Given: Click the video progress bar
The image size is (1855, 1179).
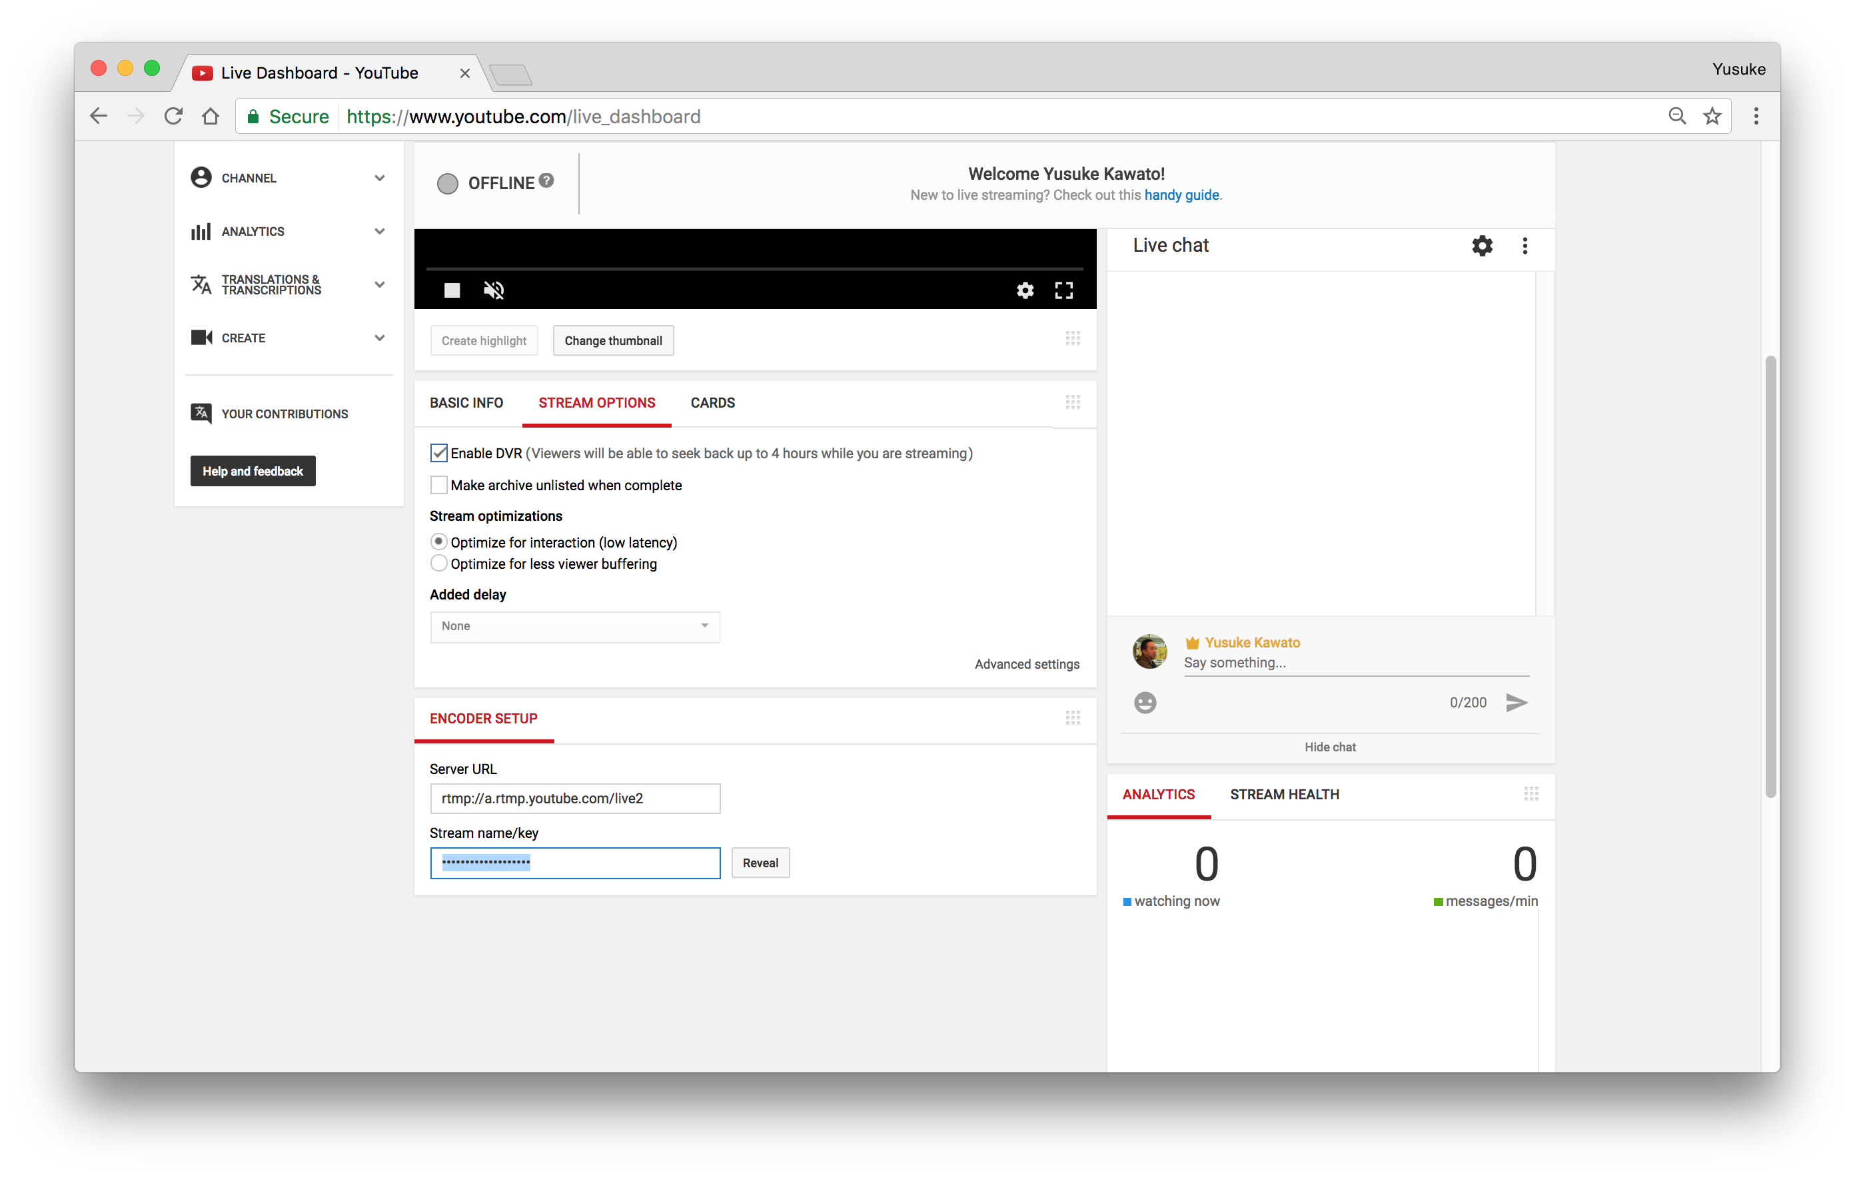Looking at the screenshot, I should point(754,268).
